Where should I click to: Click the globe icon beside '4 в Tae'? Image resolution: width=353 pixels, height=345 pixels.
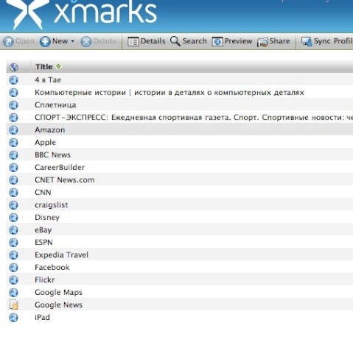click(13, 80)
